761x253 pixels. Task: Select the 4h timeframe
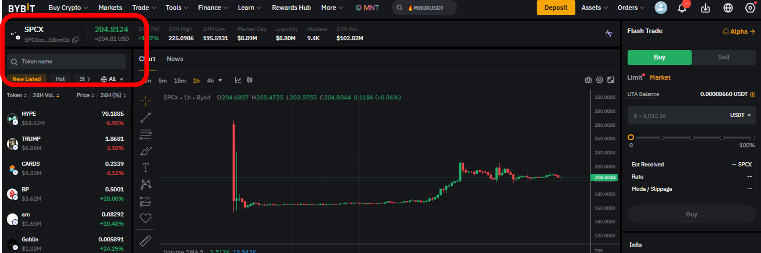pyautogui.click(x=210, y=80)
